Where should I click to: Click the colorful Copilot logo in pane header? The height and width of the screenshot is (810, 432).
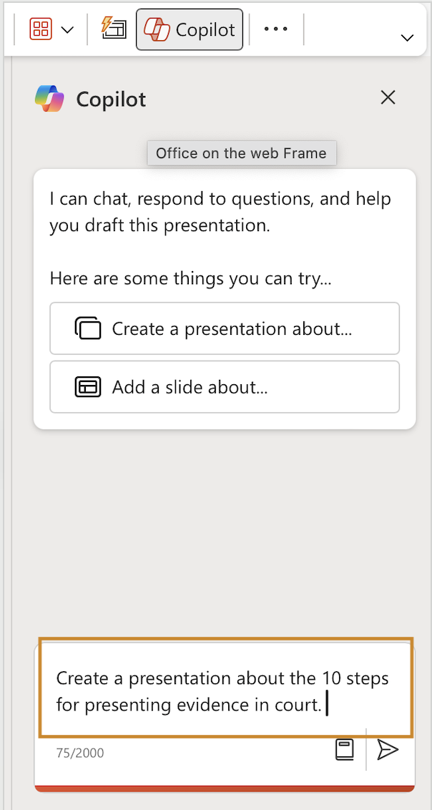click(x=49, y=98)
